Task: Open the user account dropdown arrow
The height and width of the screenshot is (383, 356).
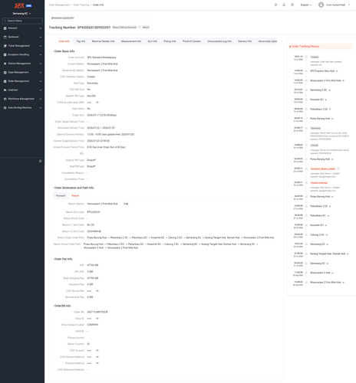Action: [349, 5]
